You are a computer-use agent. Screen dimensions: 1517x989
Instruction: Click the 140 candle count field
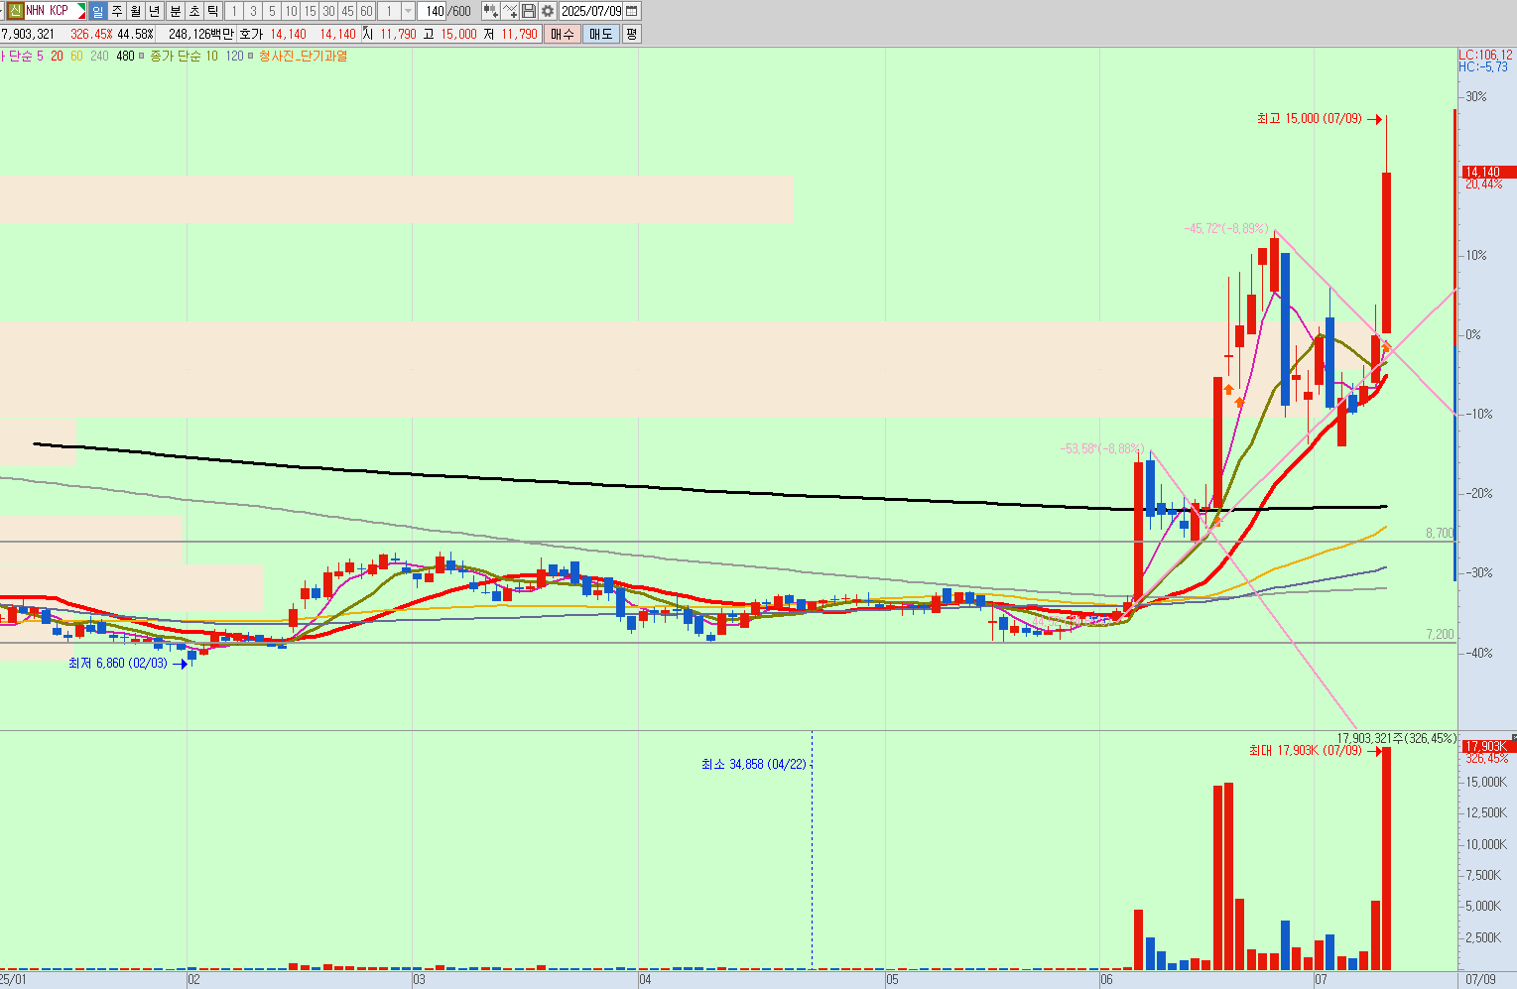[x=432, y=11]
